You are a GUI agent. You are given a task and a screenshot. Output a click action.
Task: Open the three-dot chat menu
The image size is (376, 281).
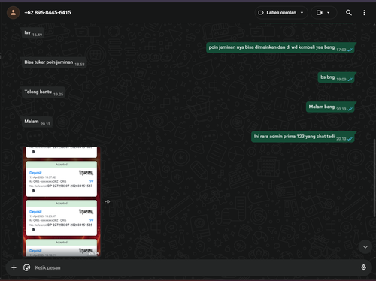(364, 13)
